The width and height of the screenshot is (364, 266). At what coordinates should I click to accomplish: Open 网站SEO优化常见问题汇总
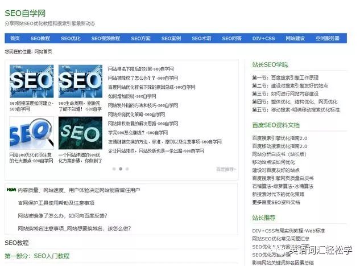280,239
